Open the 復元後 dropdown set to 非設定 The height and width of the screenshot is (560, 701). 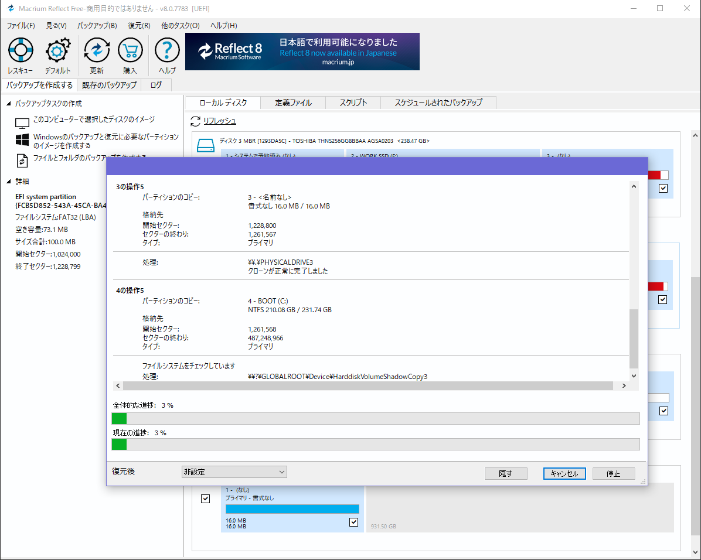[234, 472]
